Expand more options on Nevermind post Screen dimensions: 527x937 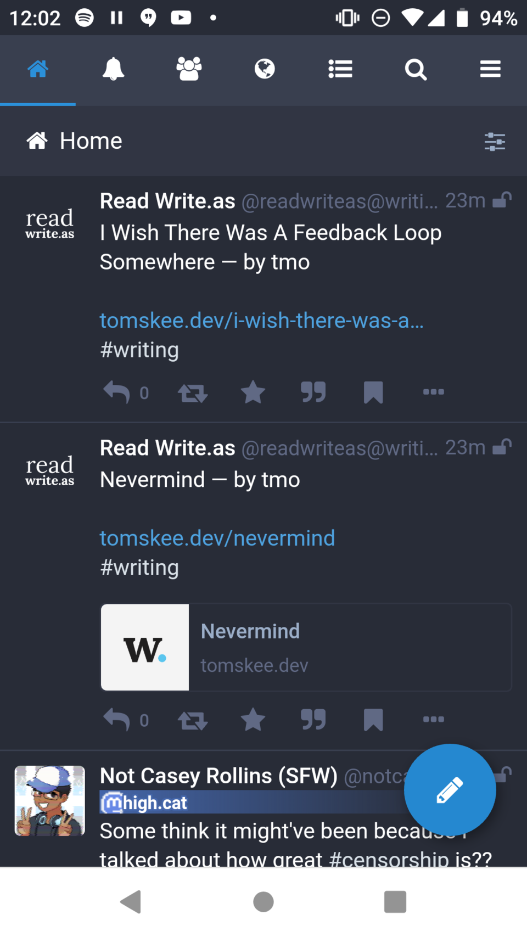pos(433,720)
